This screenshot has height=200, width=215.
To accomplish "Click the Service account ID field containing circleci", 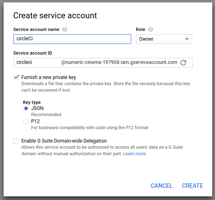I will 37,63.
